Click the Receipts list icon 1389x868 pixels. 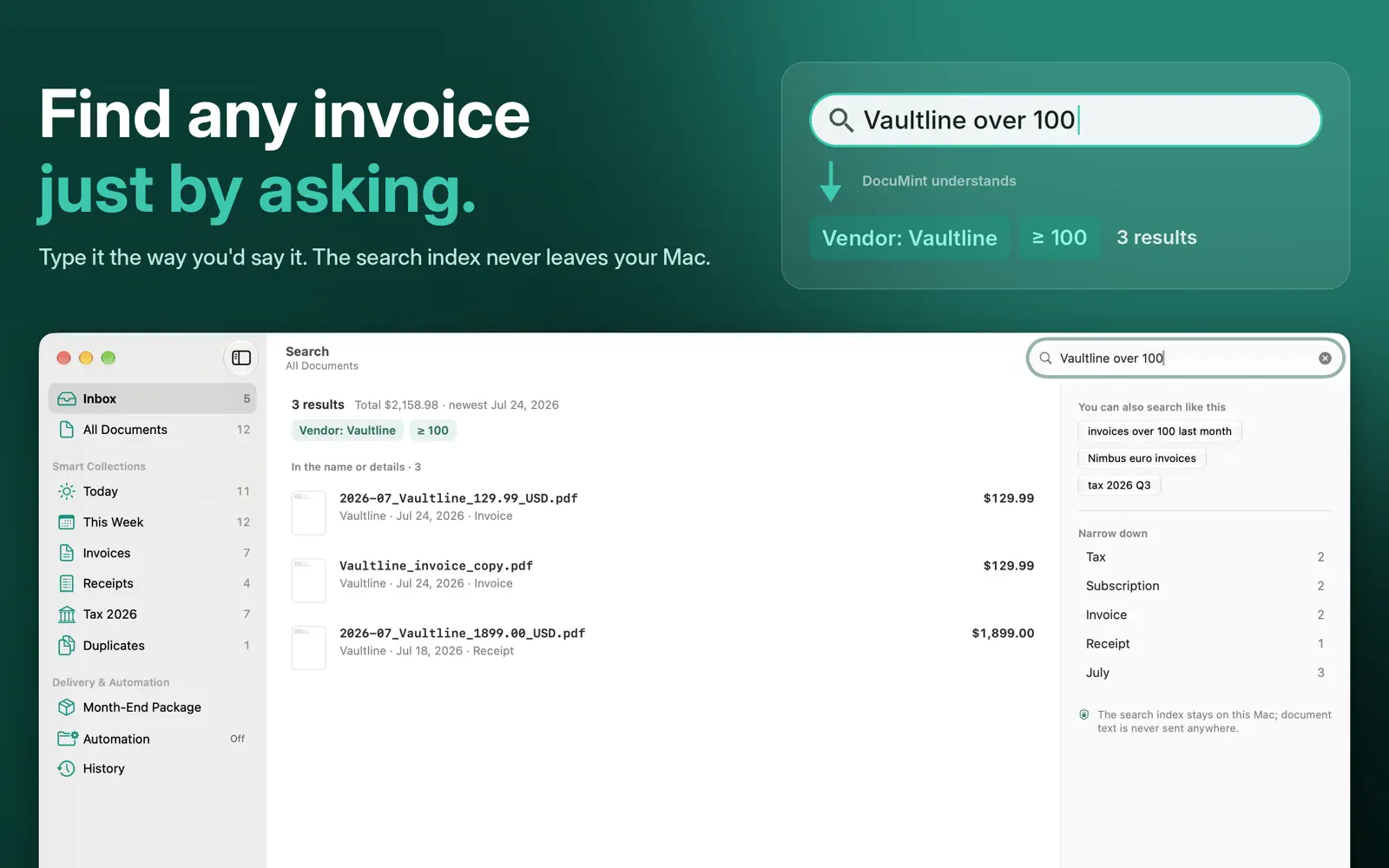(x=67, y=583)
